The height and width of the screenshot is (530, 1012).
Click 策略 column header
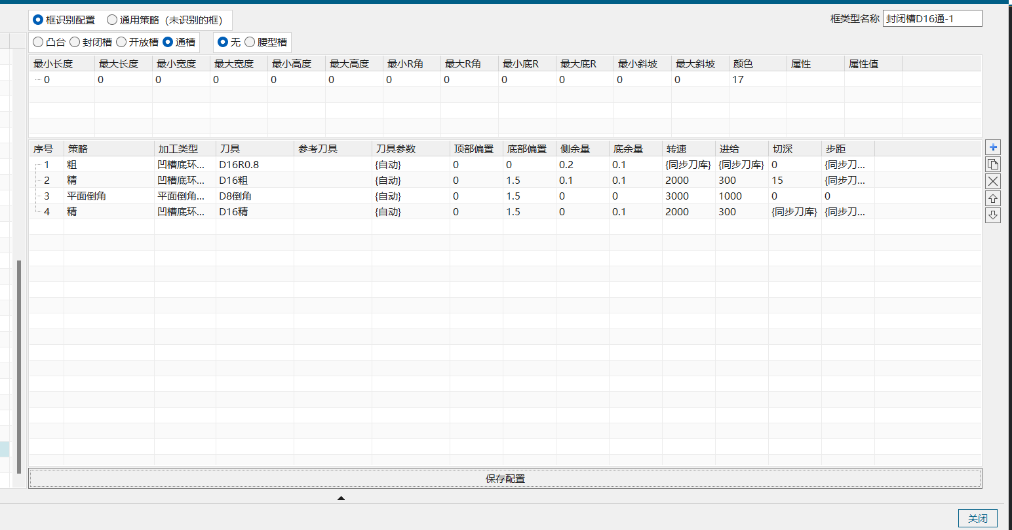pos(109,149)
